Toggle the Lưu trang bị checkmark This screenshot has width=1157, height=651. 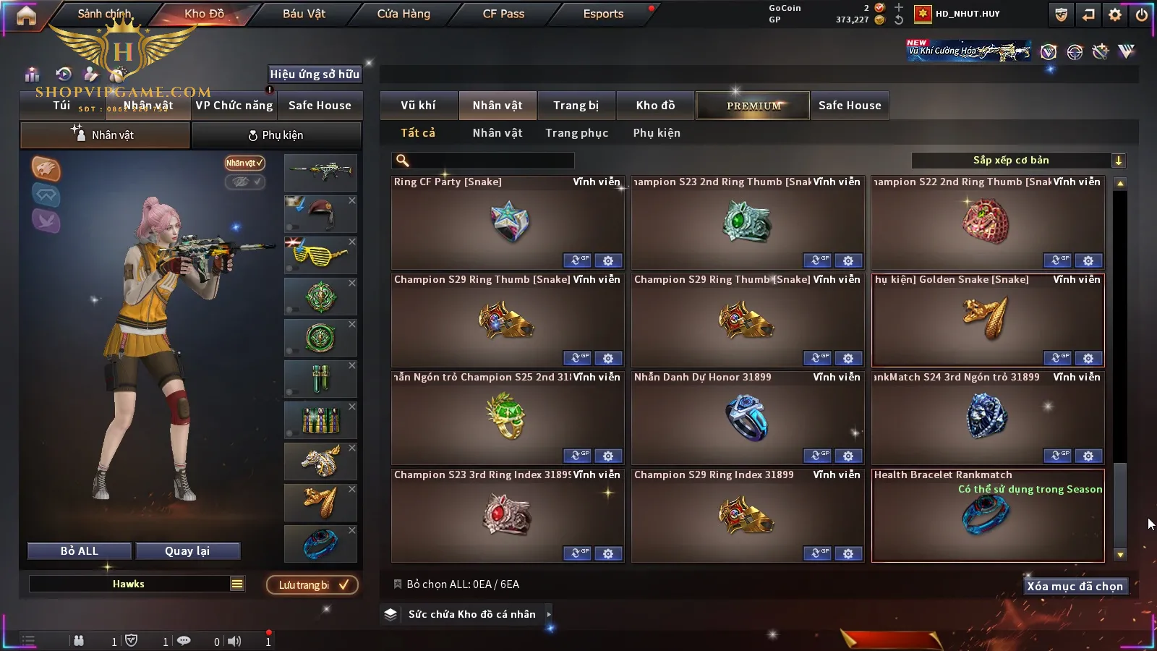pos(344,584)
